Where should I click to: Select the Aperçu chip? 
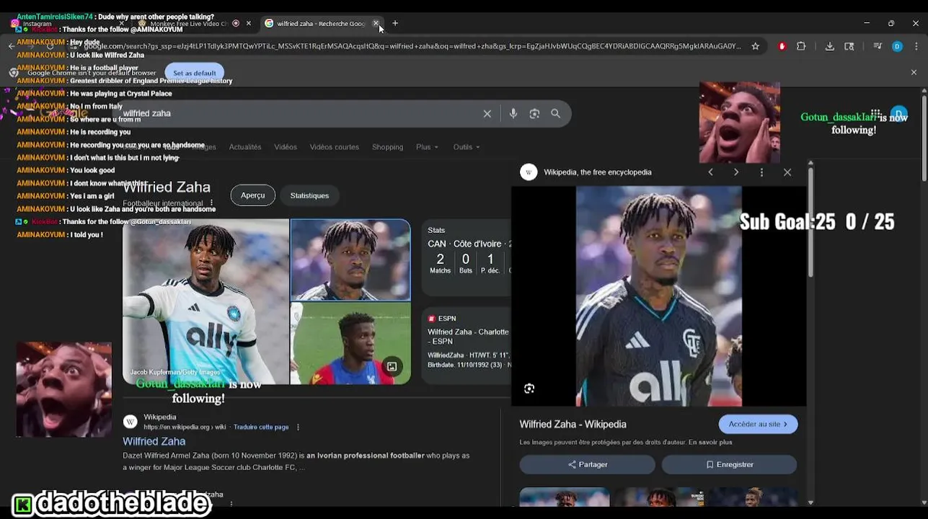(x=253, y=195)
